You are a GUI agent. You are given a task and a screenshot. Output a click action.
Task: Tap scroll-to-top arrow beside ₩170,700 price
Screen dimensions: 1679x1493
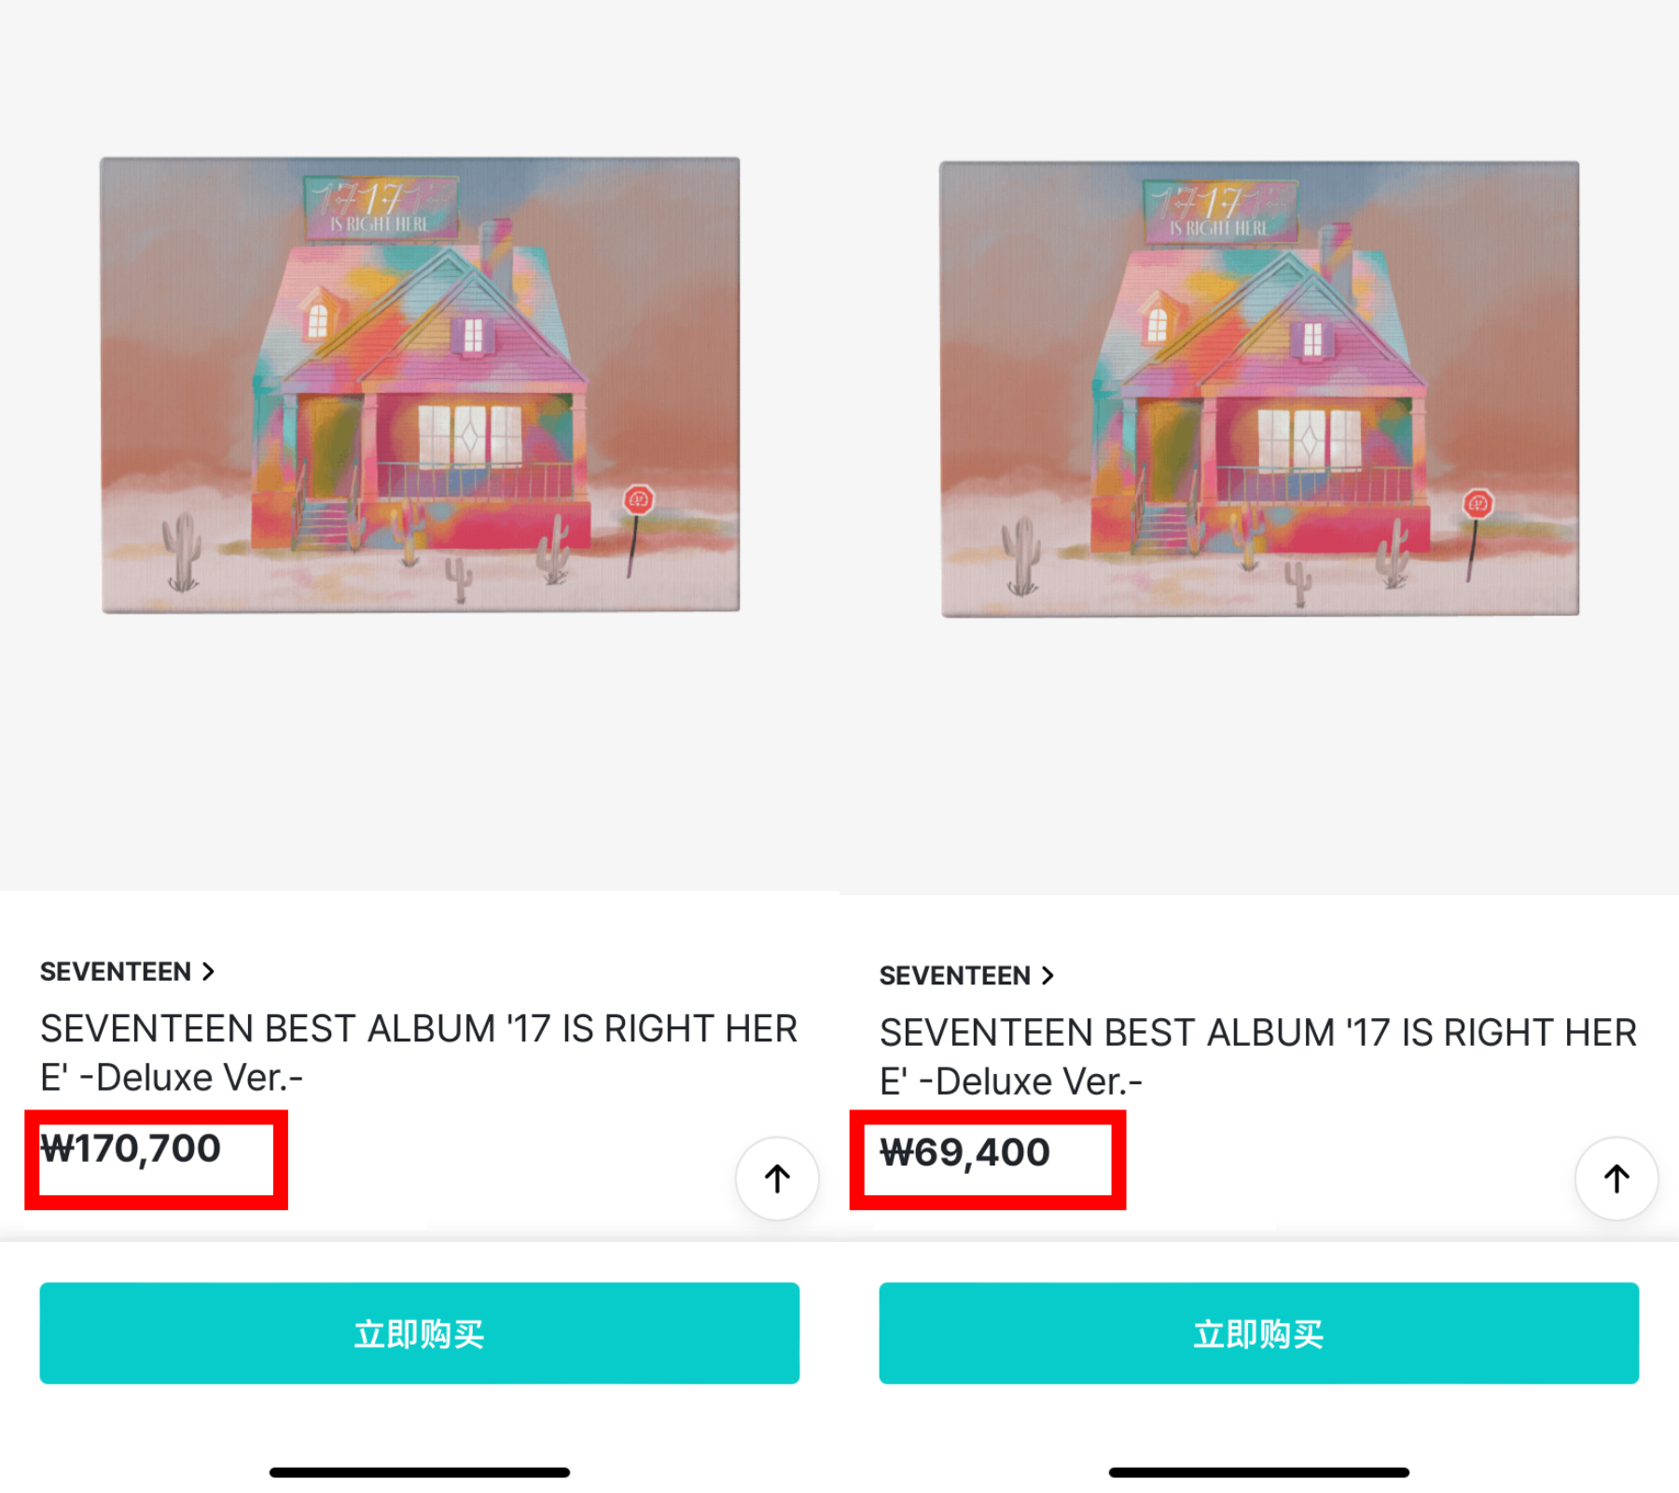(777, 1179)
